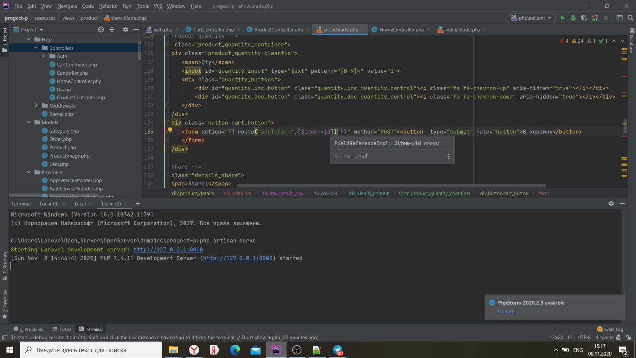636x358 pixels.
Task: Open Order.php model file
Action: [x=60, y=139]
